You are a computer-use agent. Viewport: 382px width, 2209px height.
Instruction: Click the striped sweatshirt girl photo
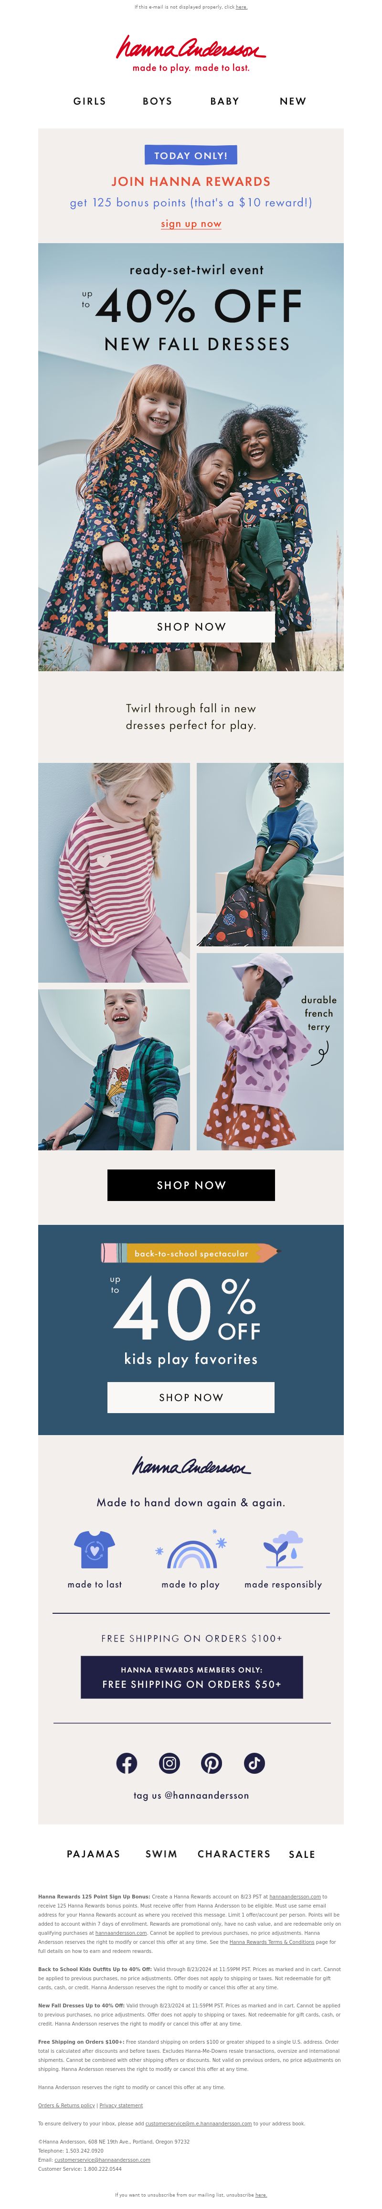114,872
